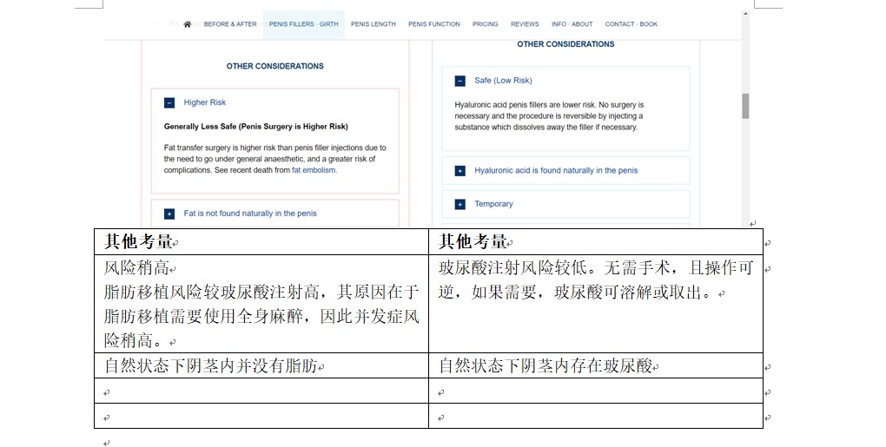
Task: Click paragraph starting Hyaluronic acid penis fillers
Action: click(x=549, y=115)
